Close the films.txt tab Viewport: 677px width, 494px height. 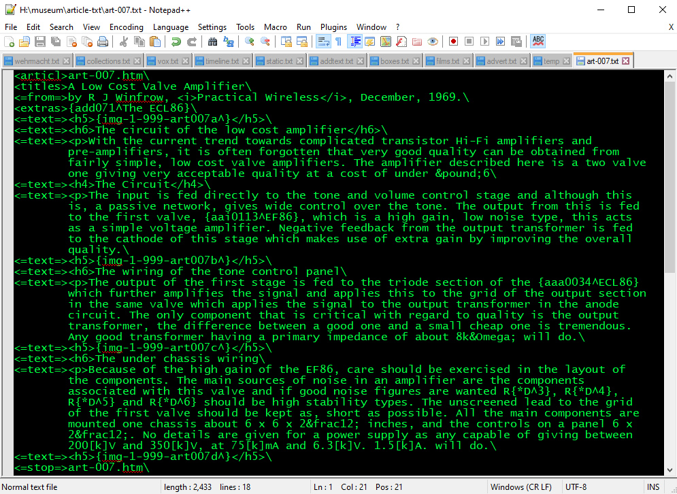pyautogui.click(x=466, y=61)
